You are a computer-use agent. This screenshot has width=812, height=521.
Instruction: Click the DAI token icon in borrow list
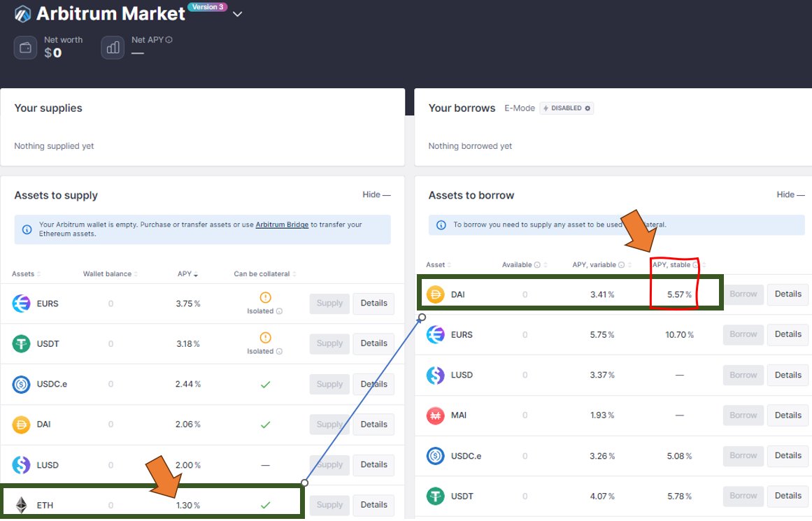tap(436, 294)
